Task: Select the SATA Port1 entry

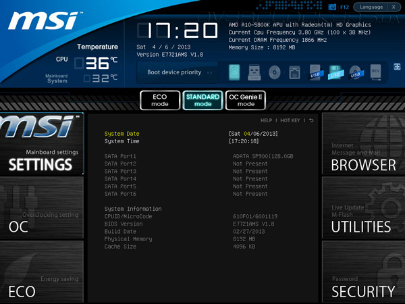Action: pos(120,156)
